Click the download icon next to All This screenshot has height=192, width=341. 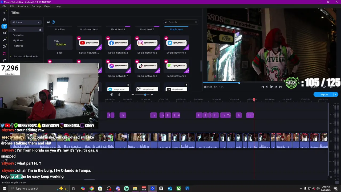[40, 30]
